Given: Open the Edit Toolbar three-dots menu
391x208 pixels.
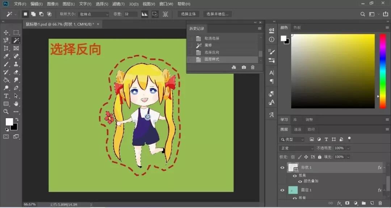Looking at the screenshot, I should pos(16,112).
